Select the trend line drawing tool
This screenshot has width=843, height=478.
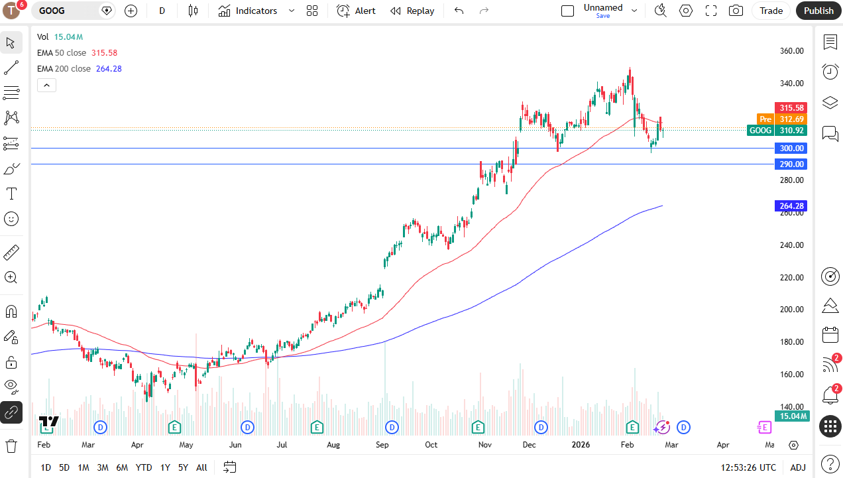coord(11,68)
